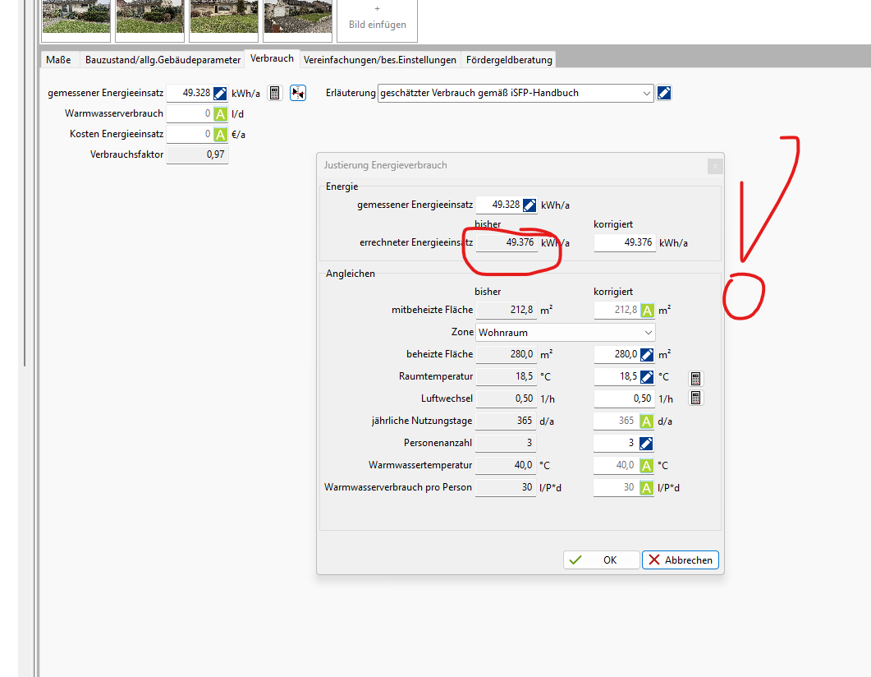
Task: Click calculator icon next to main gemessener Energieeinsatz
Action: (275, 94)
